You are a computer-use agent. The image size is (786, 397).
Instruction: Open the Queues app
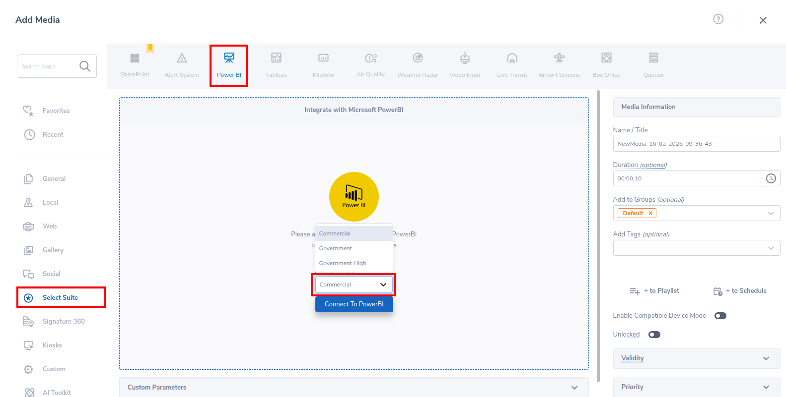click(653, 65)
